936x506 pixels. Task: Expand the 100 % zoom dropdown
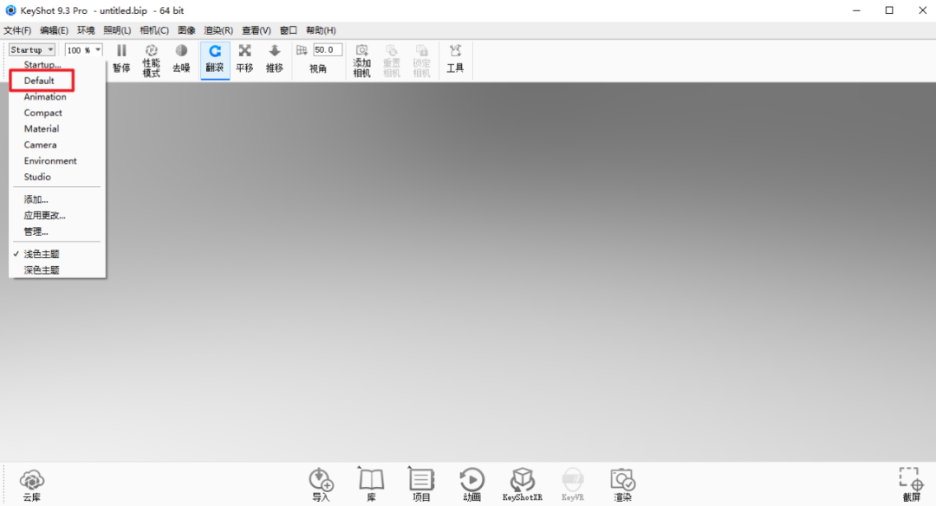[84, 50]
